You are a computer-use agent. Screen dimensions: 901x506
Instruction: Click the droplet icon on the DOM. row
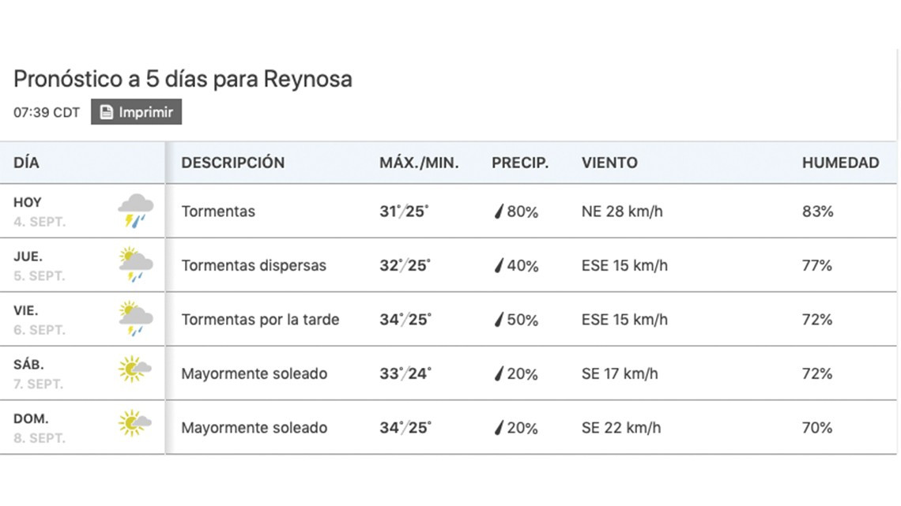pyautogui.click(x=500, y=427)
